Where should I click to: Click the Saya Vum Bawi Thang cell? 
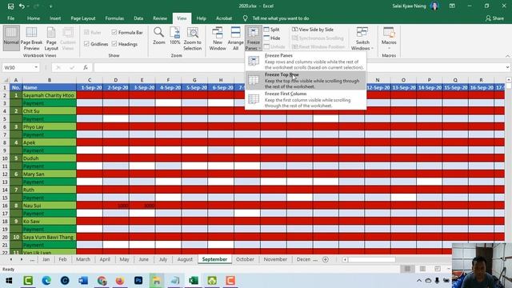tap(50, 237)
